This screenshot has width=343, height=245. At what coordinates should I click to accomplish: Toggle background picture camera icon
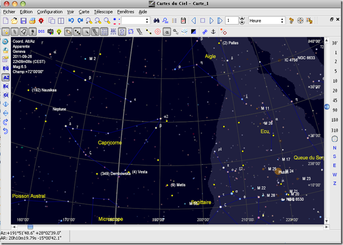pyautogui.click(x=50, y=32)
